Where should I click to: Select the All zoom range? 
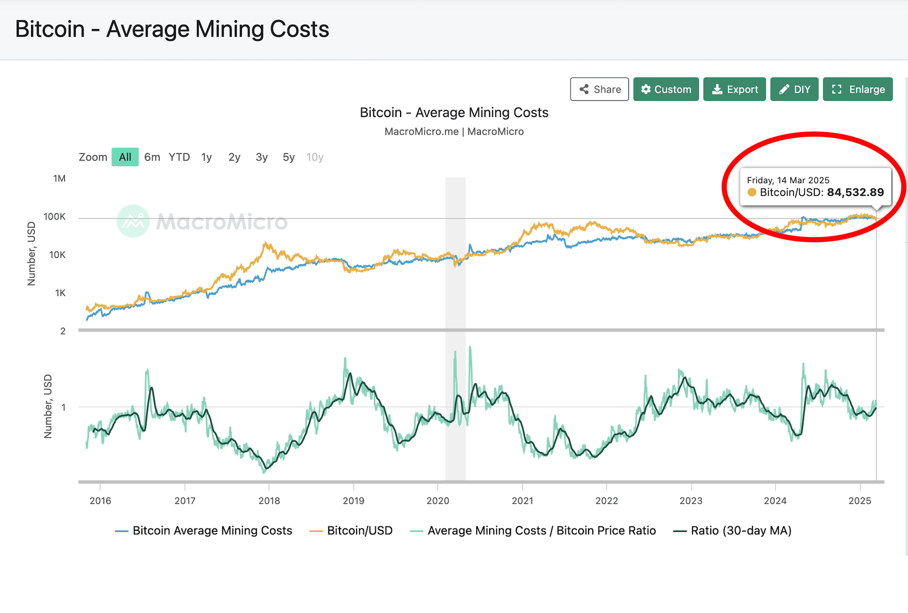tap(125, 157)
